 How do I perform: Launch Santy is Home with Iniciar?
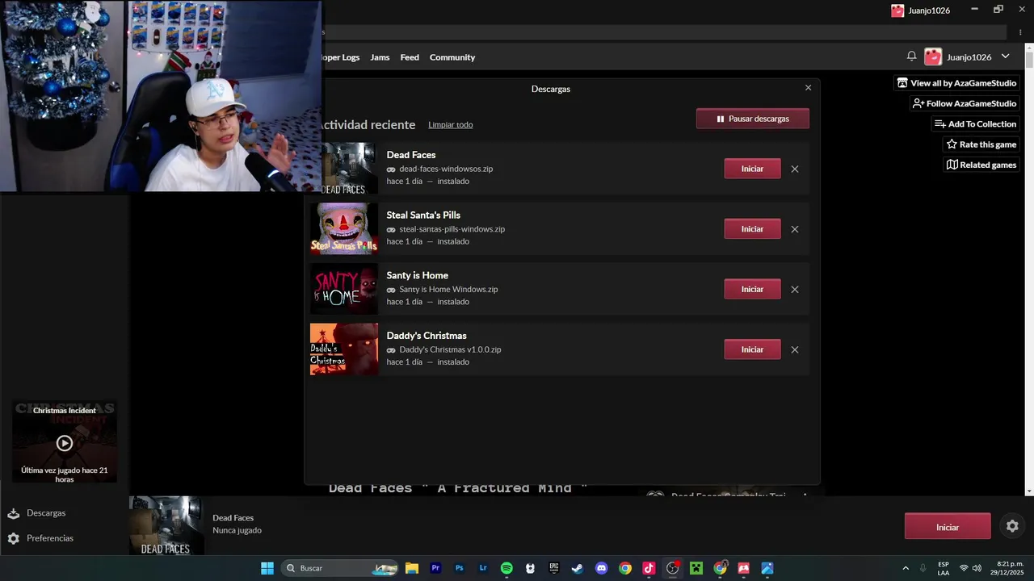point(752,289)
